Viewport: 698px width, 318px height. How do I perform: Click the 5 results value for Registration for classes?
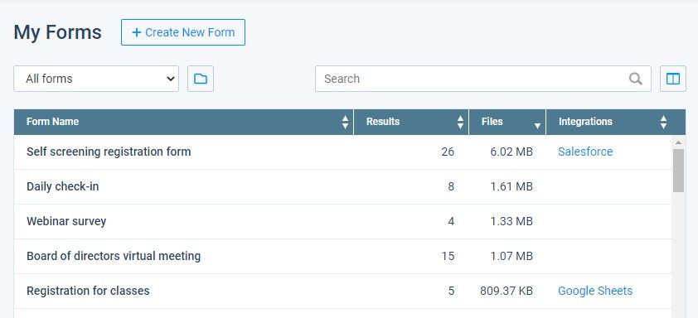pyautogui.click(x=451, y=291)
